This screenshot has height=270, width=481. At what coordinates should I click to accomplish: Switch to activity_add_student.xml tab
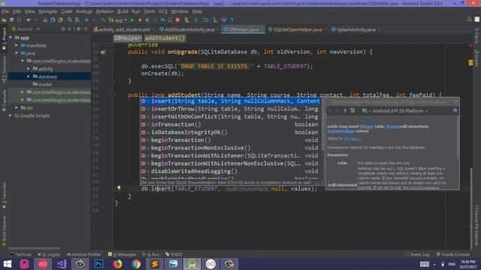tap(124, 30)
